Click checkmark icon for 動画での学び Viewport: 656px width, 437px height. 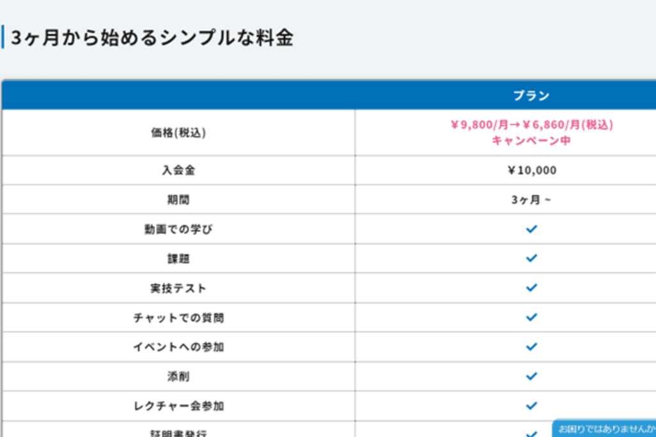click(531, 229)
